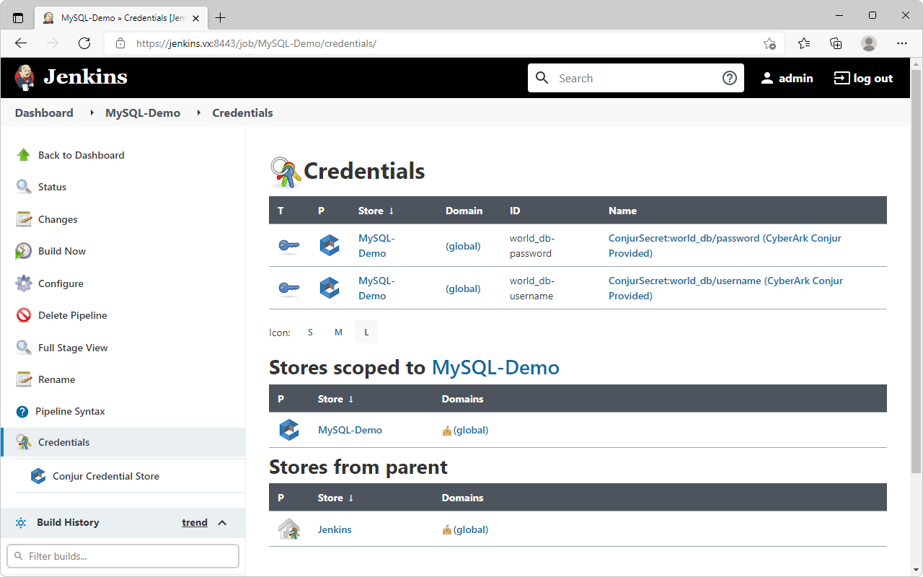Click the Conjur Credential Store cube icon
Viewport: 923px width, 577px height.
pos(38,476)
